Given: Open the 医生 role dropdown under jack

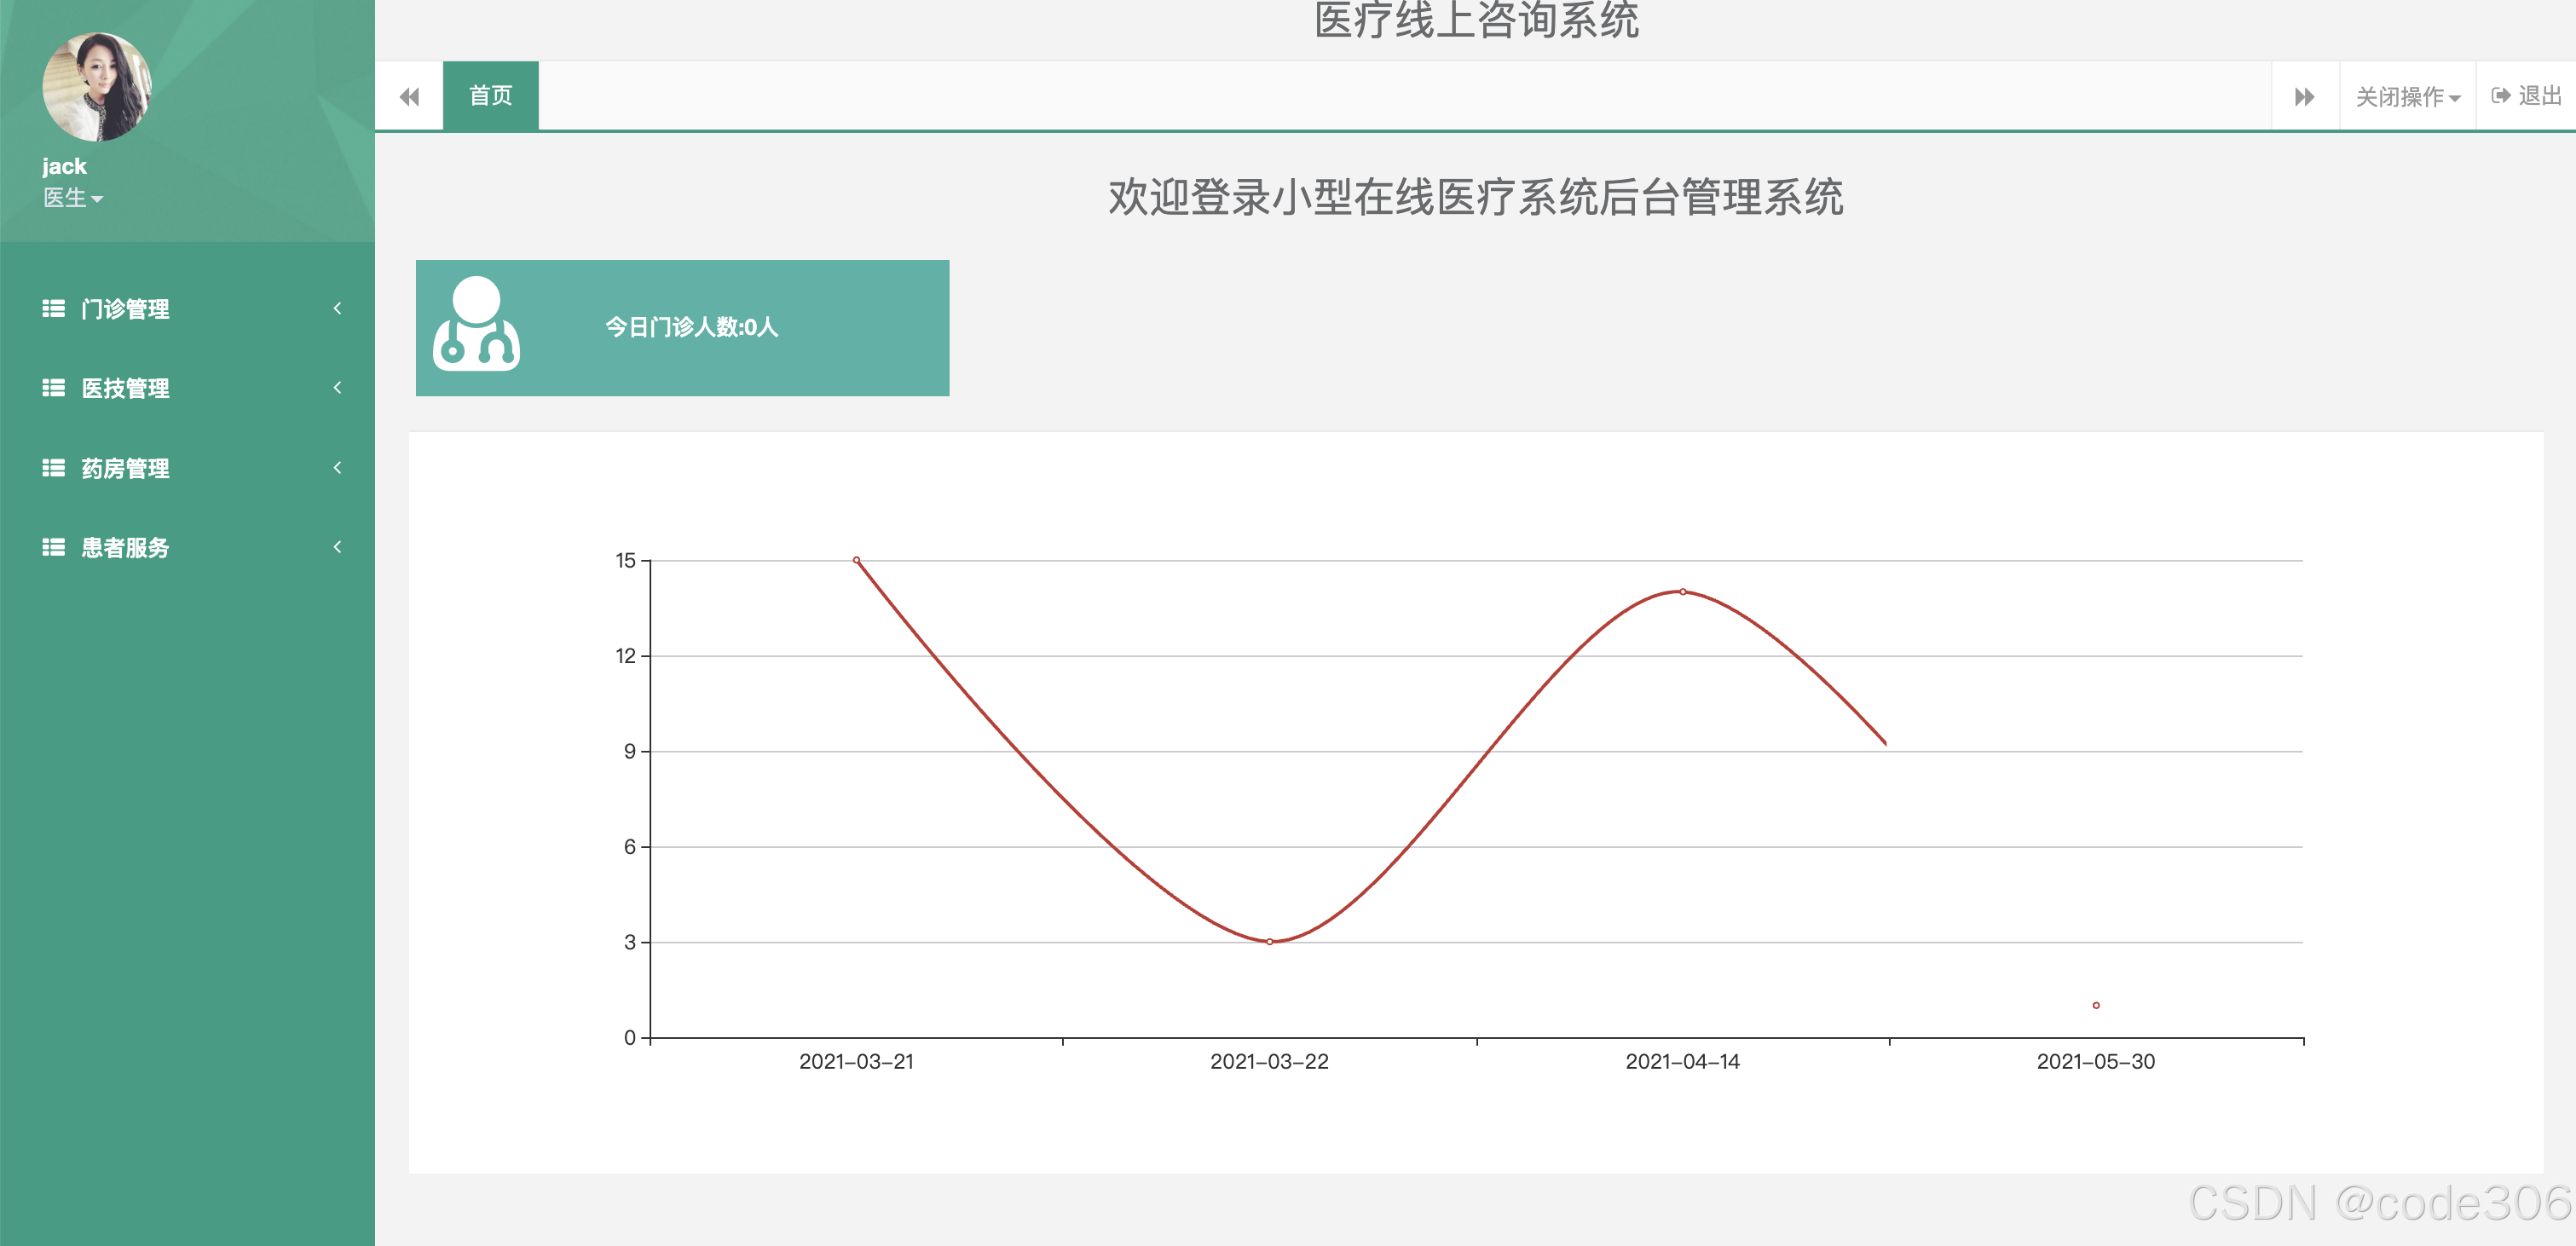Looking at the screenshot, I should click(x=72, y=198).
